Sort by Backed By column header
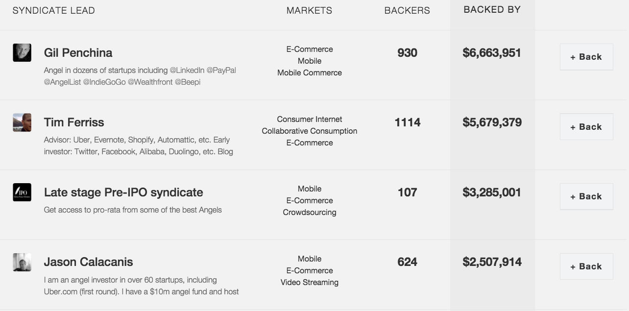 492,10
